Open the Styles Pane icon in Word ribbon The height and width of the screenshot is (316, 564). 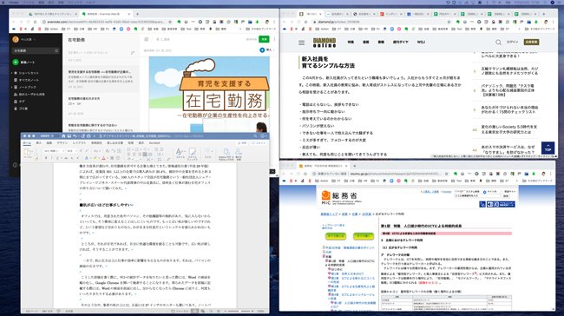coord(193,153)
